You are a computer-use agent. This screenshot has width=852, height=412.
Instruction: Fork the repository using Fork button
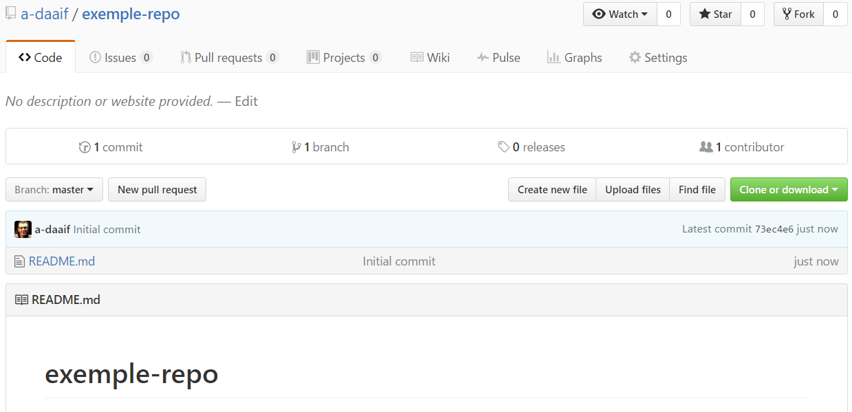[798, 14]
